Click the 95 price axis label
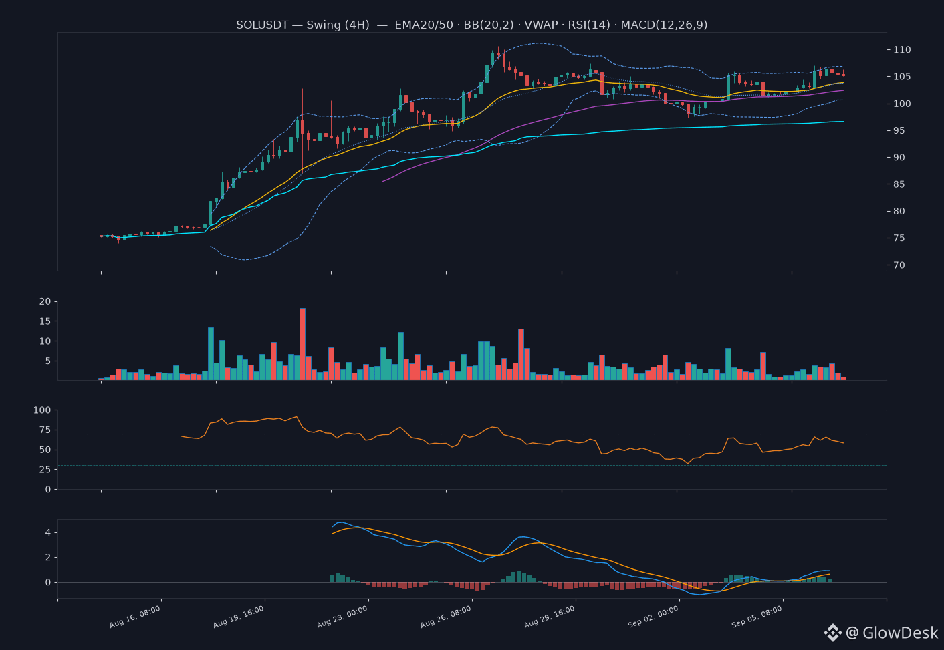The width and height of the screenshot is (944, 650). tap(899, 131)
